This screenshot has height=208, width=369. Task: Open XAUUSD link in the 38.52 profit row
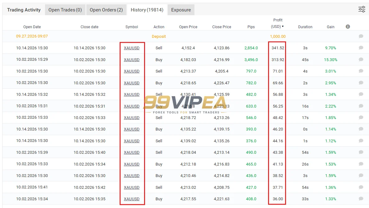click(132, 175)
